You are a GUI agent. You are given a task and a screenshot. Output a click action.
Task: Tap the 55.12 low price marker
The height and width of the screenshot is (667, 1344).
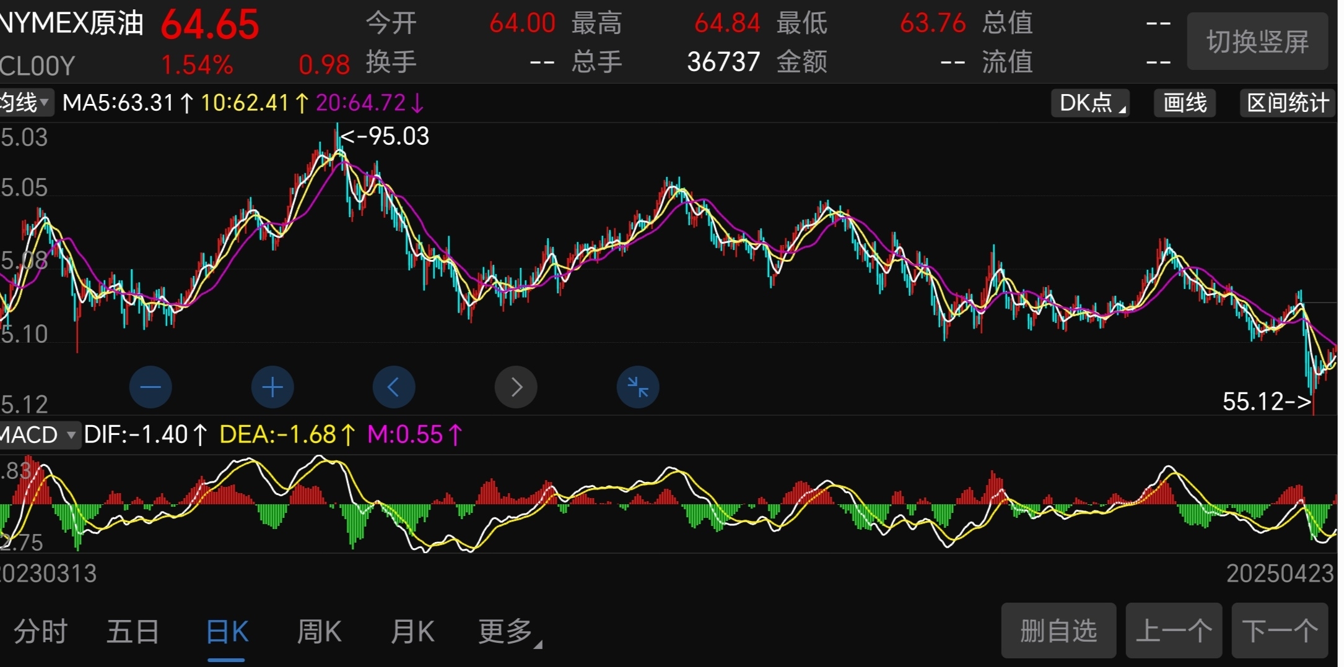pyautogui.click(x=1267, y=402)
